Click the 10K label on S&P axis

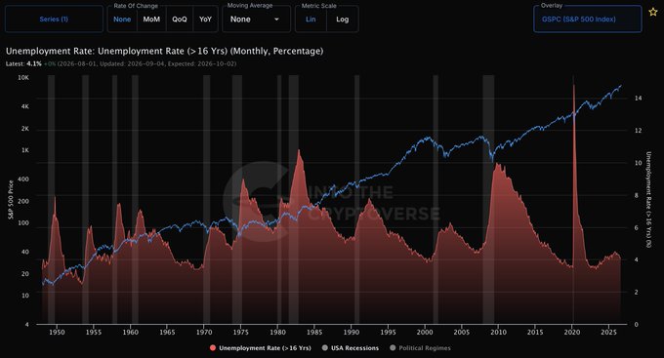pyautogui.click(x=23, y=78)
